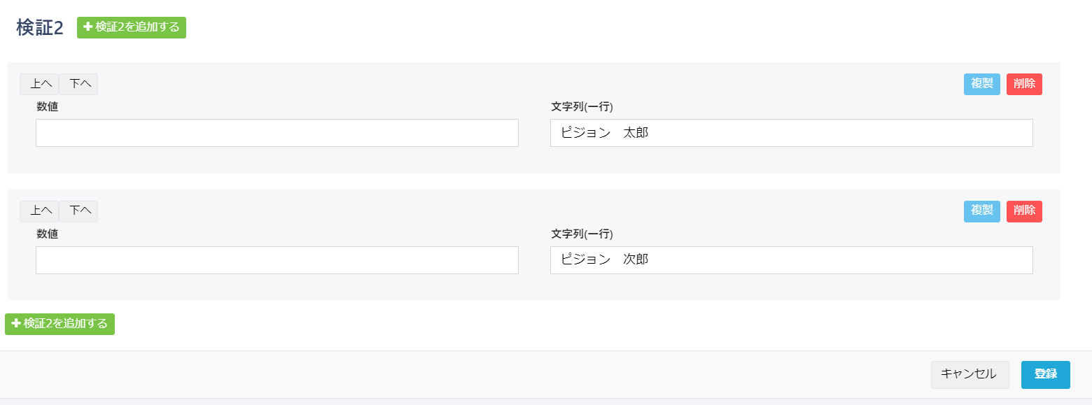1092x405 pixels.
Task: Move the second entry up with 上へ
Action: [x=39, y=211]
